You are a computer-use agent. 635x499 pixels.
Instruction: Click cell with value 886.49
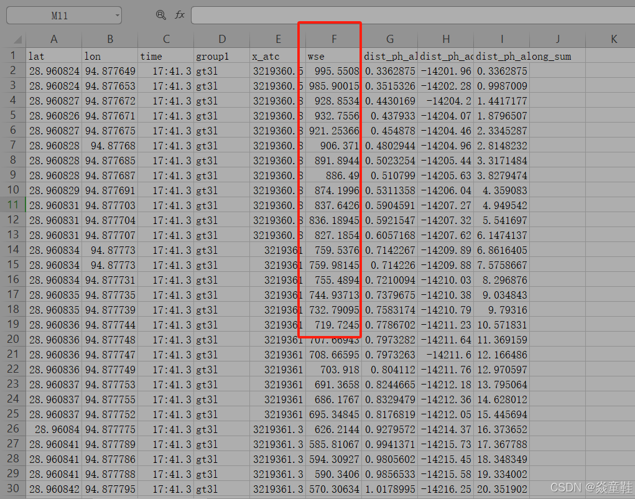point(334,175)
